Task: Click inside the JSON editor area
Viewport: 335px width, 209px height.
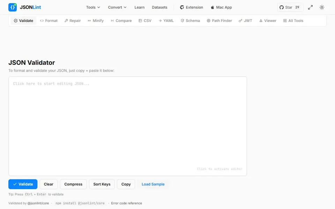Action: [x=128, y=126]
